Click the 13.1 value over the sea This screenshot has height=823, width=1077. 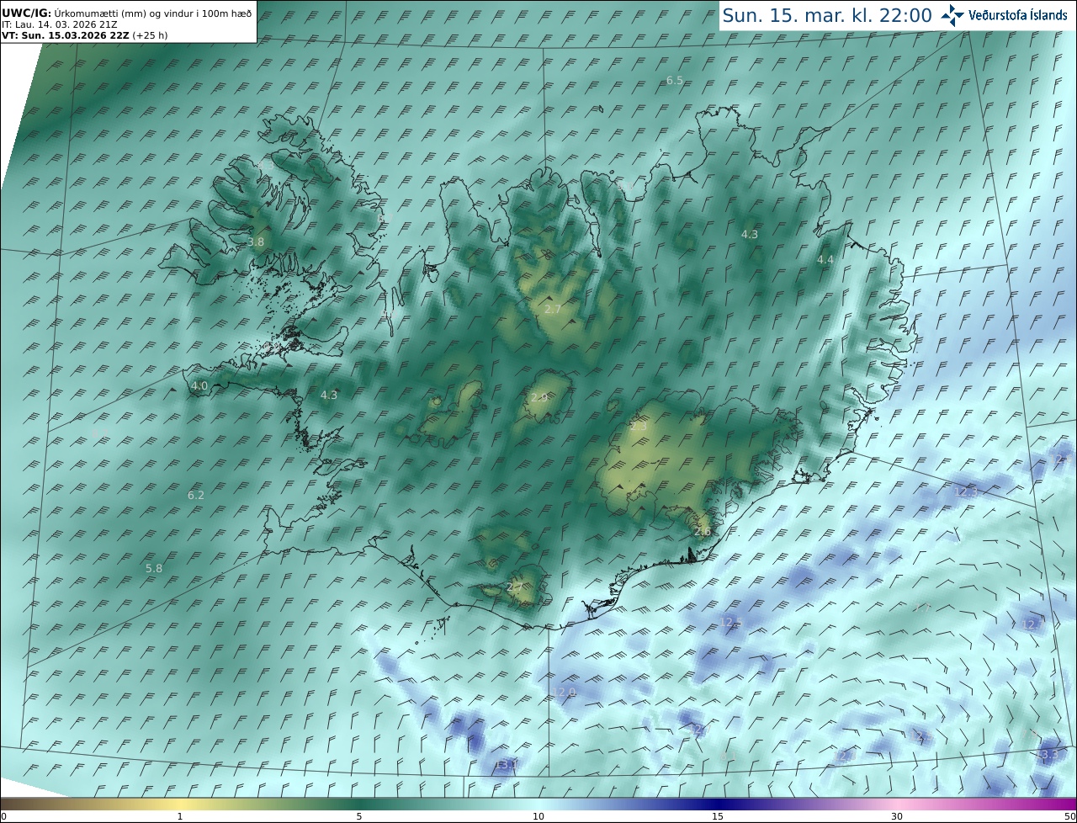click(507, 764)
